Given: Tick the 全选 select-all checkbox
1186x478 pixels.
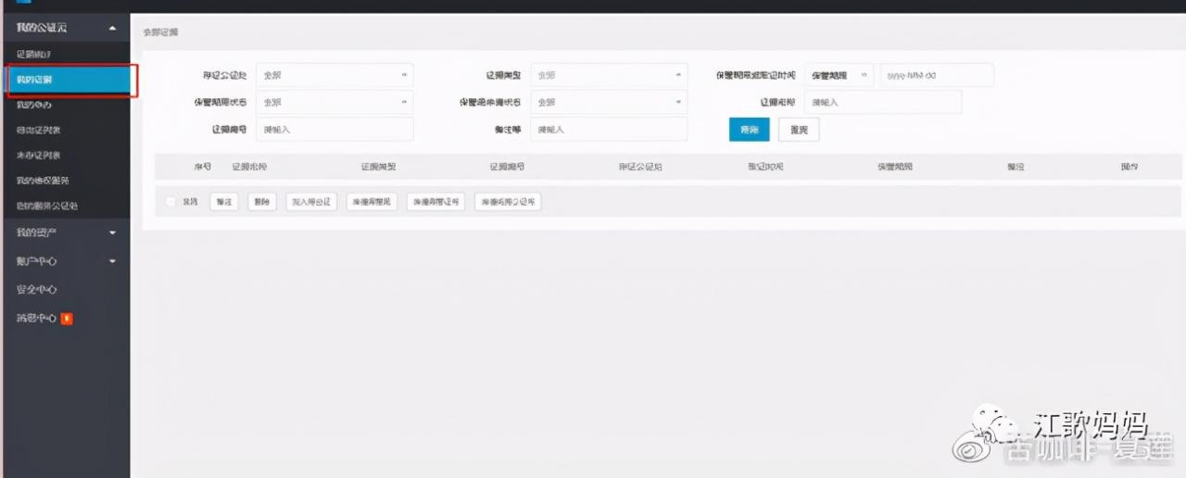Looking at the screenshot, I should [x=170, y=201].
